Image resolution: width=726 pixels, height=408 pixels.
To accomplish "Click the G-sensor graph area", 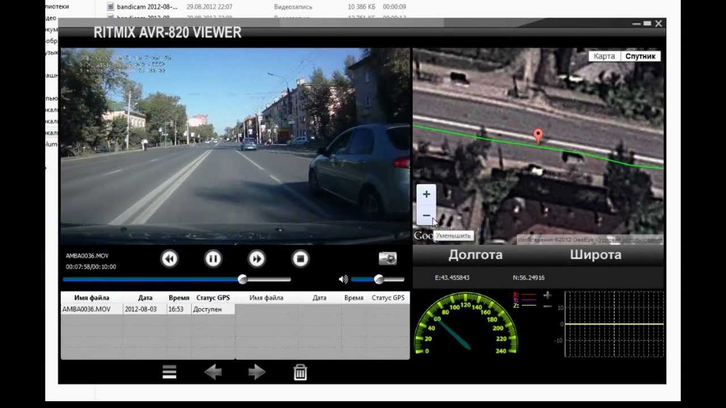I will pos(614,324).
